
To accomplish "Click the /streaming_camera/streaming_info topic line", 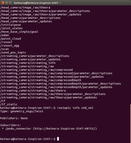I will tap(28, 63).
